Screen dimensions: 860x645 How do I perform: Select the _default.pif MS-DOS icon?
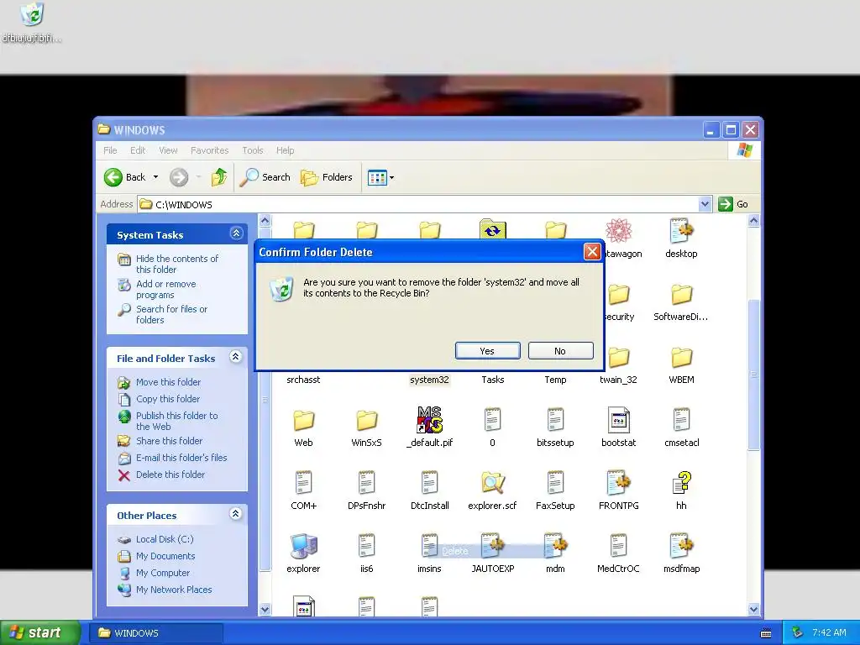[x=429, y=420]
